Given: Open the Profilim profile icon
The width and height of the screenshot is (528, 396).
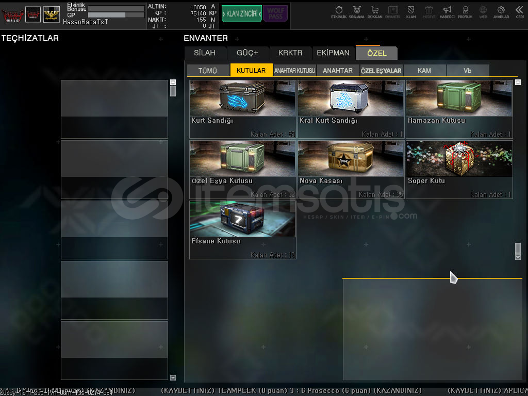Looking at the screenshot, I should click(465, 12).
